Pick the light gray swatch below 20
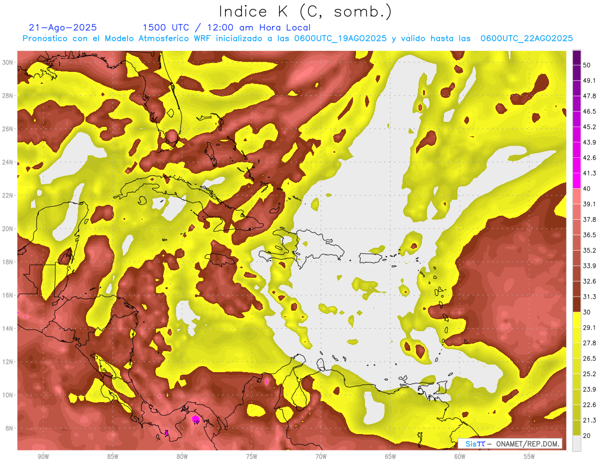Image resolution: width=600 pixels, height=463 pixels. pyautogui.click(x=576, y=443)
